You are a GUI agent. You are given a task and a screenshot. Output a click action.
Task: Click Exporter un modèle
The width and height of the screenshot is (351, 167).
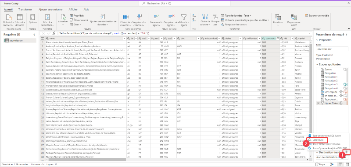point(317,16)
